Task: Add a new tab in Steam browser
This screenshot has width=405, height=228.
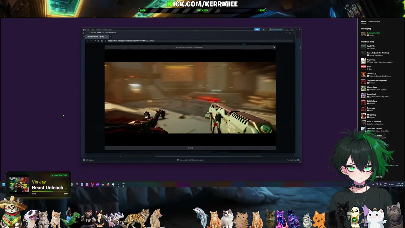Action: click(110, 37)
